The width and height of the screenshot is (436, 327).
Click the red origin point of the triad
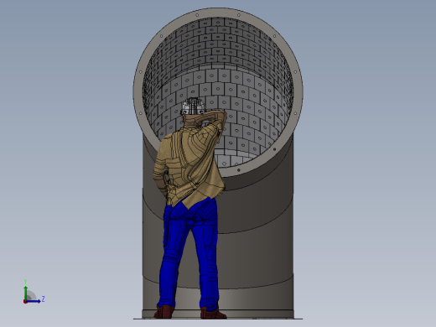25,302
